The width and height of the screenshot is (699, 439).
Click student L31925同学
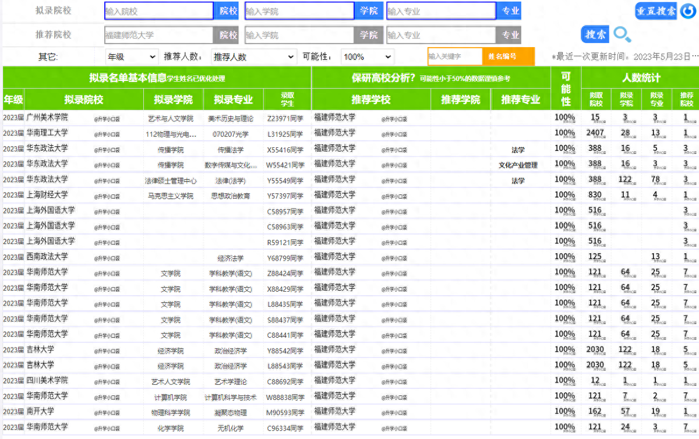[285, 134]
